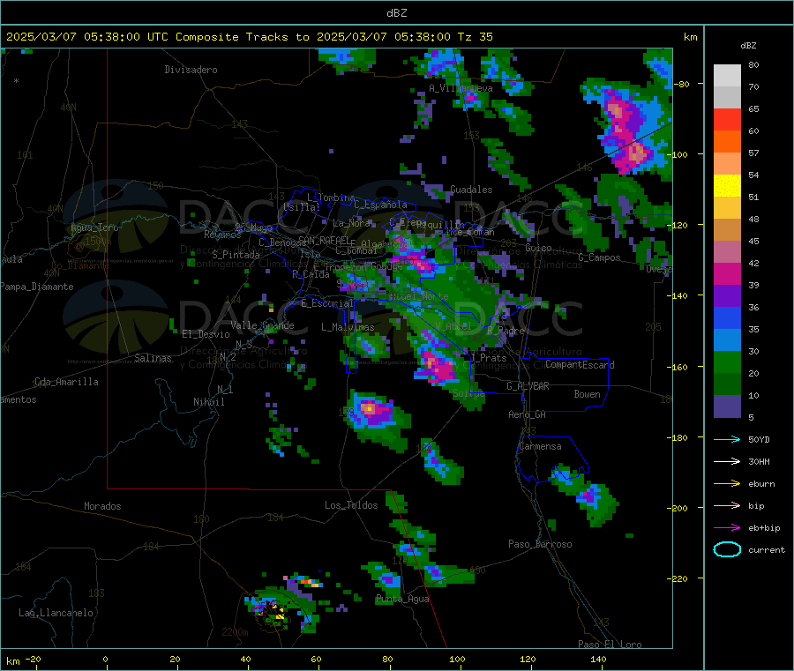This screenshot has height=671, width=794.
Task: Click the Divisadero map label
Action: tap(191, 70)
